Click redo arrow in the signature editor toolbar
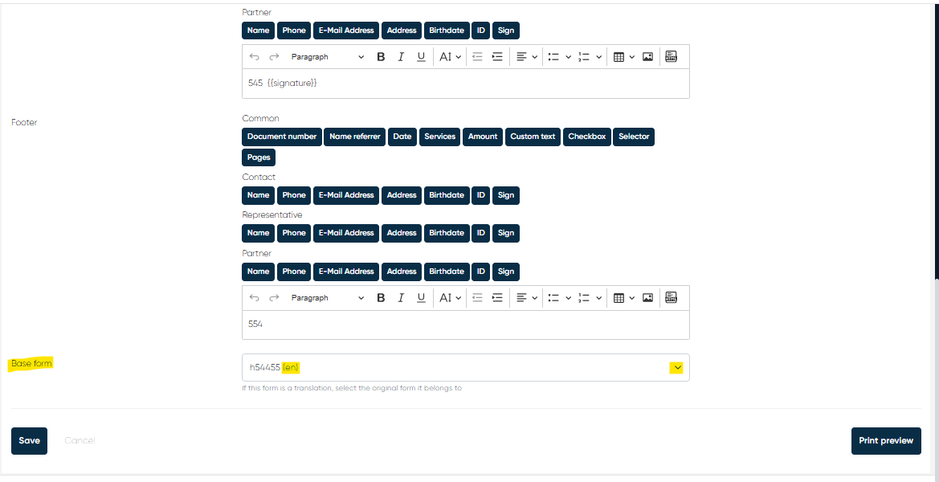This screenshot has width=939, height=482. click(x=274, y=57)
